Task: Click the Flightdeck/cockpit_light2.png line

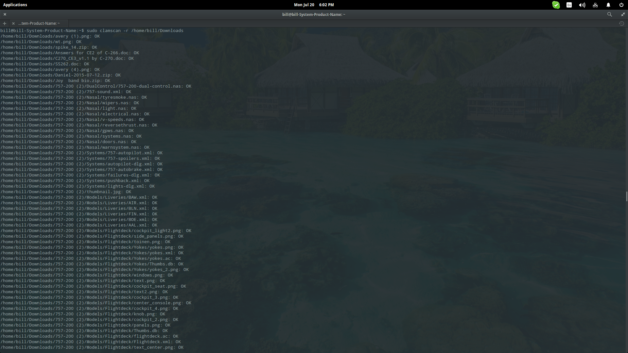Action: click(x=96, y=230)
